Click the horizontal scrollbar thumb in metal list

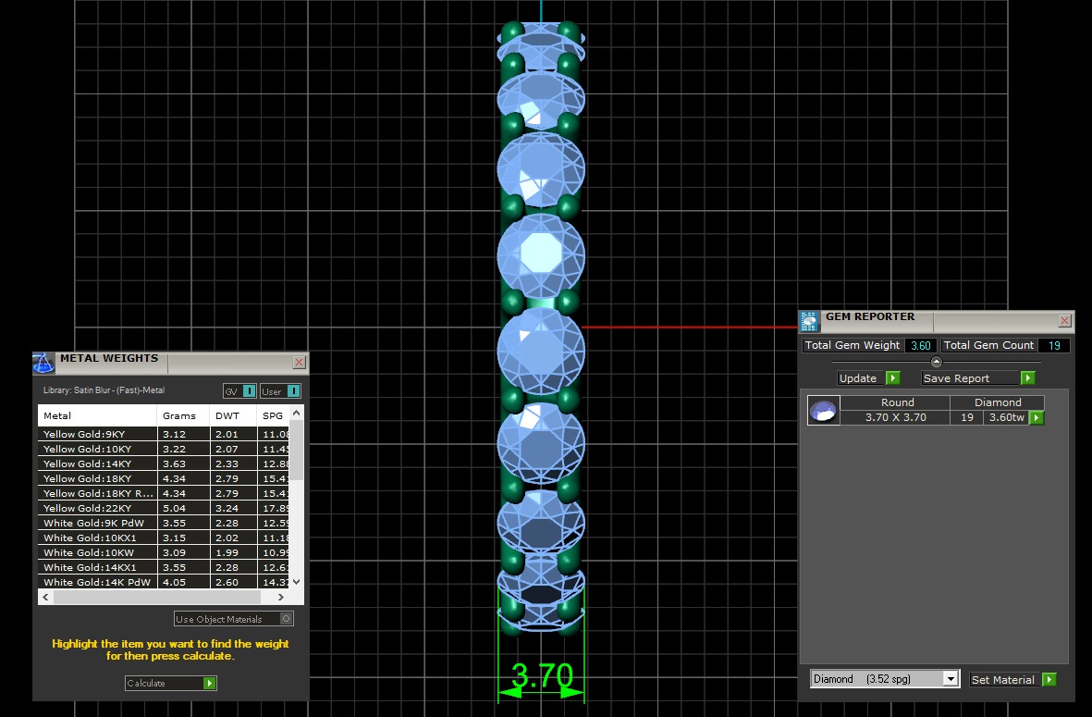click(x=156, y=597)
